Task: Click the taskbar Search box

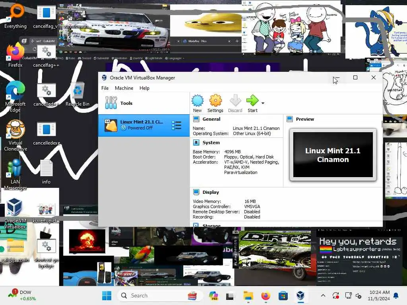Action: [160, 295]
